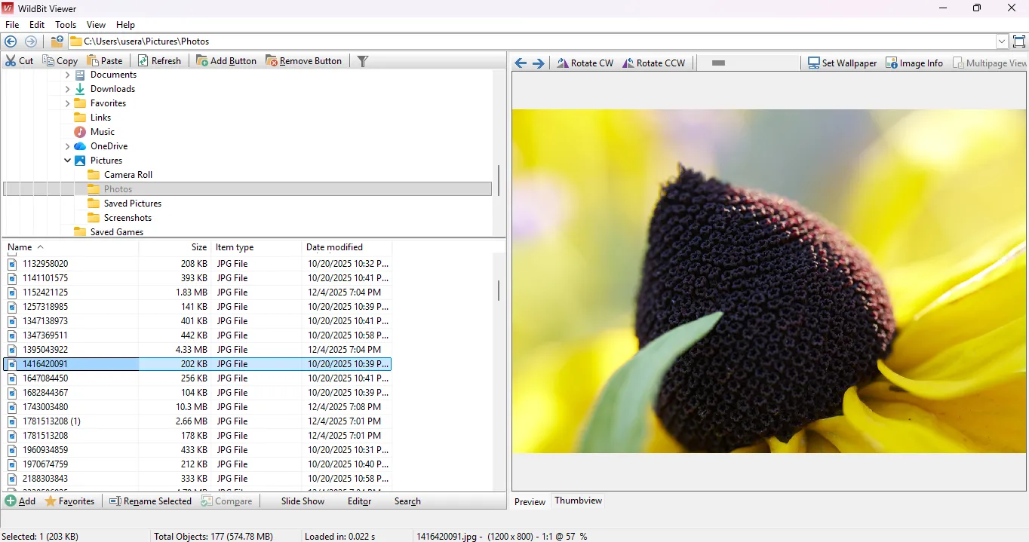The image size is (1029, 542).
Task: Refresh the file list
Action: click(x=159, y=60)
